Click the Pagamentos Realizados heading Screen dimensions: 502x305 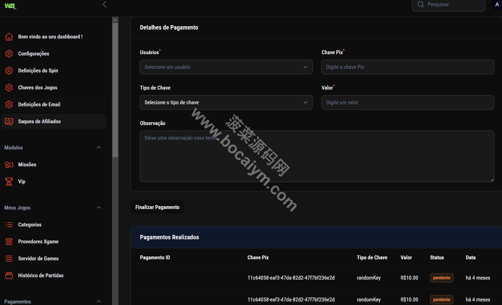tap(169, 237)
